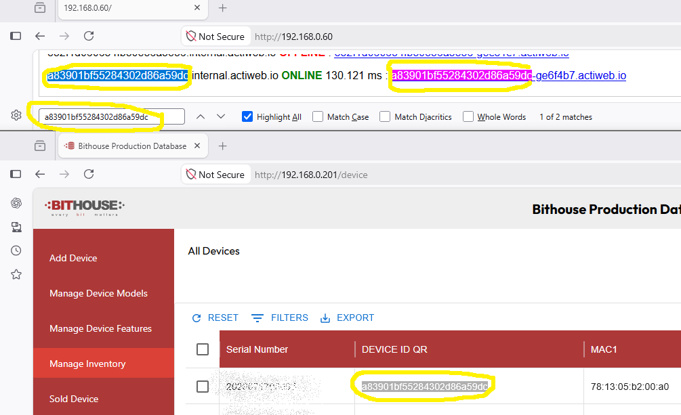Open tab manager icon in top browser window
Screen dimensions: 681x415
40,7
